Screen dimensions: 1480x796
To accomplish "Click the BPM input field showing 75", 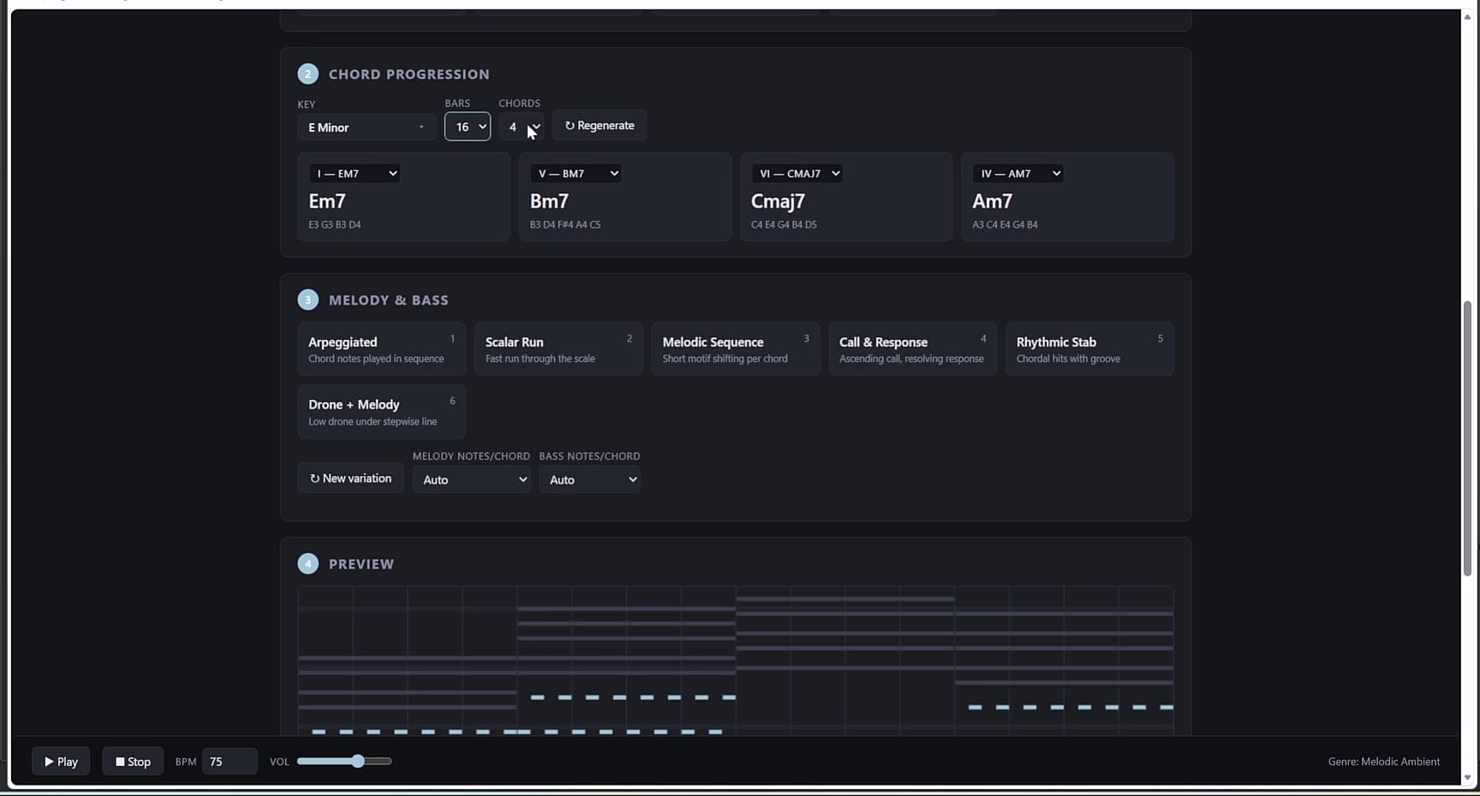I will pos(230,762).
